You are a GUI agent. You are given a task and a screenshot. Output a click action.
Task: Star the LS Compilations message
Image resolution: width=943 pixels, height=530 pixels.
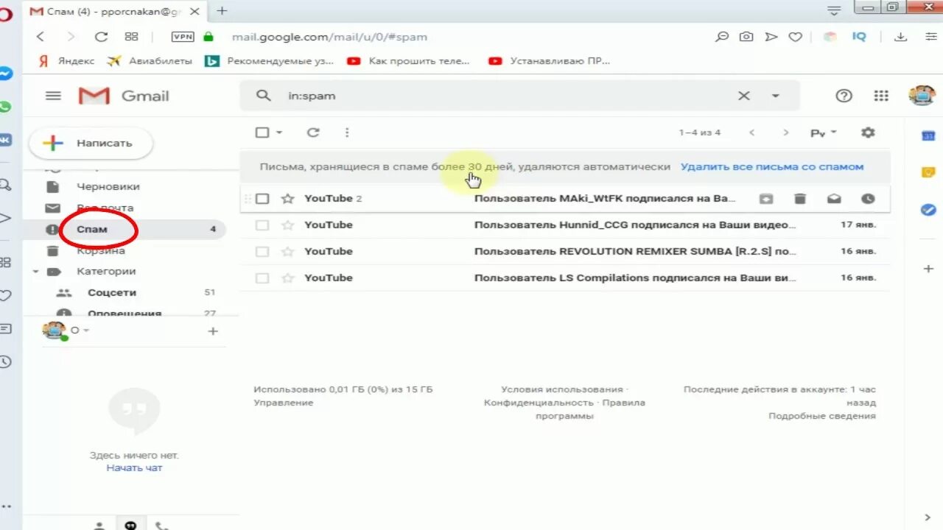pyautogui.click(x=288, y=278)
